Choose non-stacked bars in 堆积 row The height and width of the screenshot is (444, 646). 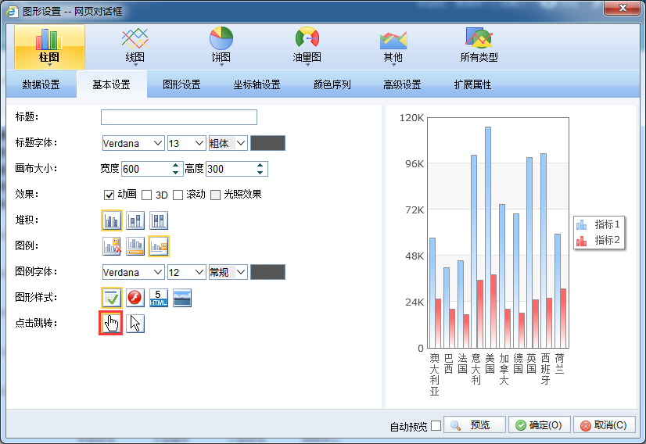[x=112, y=220]
